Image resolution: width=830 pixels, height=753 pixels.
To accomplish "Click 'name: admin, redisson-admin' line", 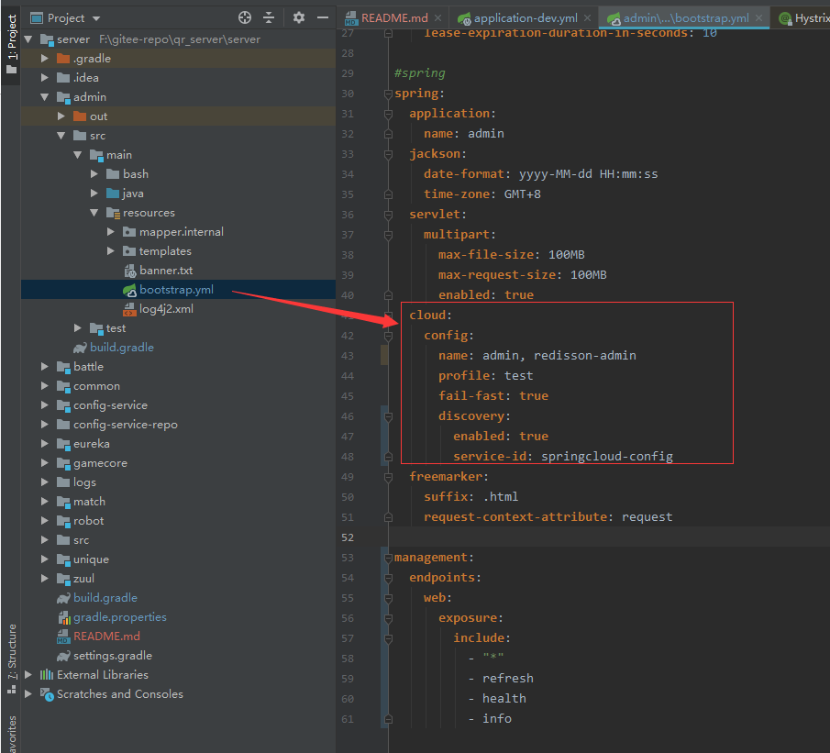I will pos(537,355).
